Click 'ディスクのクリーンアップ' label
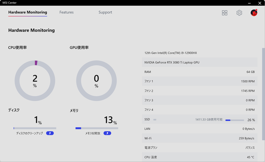Screen dimensions: 265x162 30,133
